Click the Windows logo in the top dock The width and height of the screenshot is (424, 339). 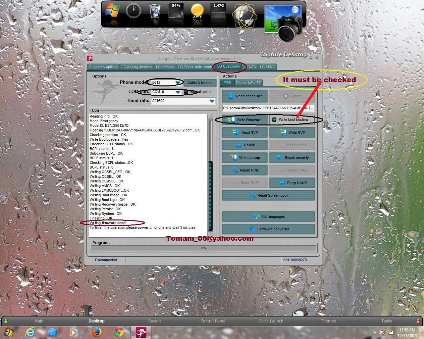[x=112, y=11]
